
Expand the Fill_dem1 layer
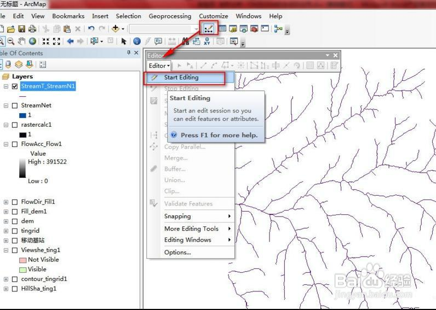(6, 212)
